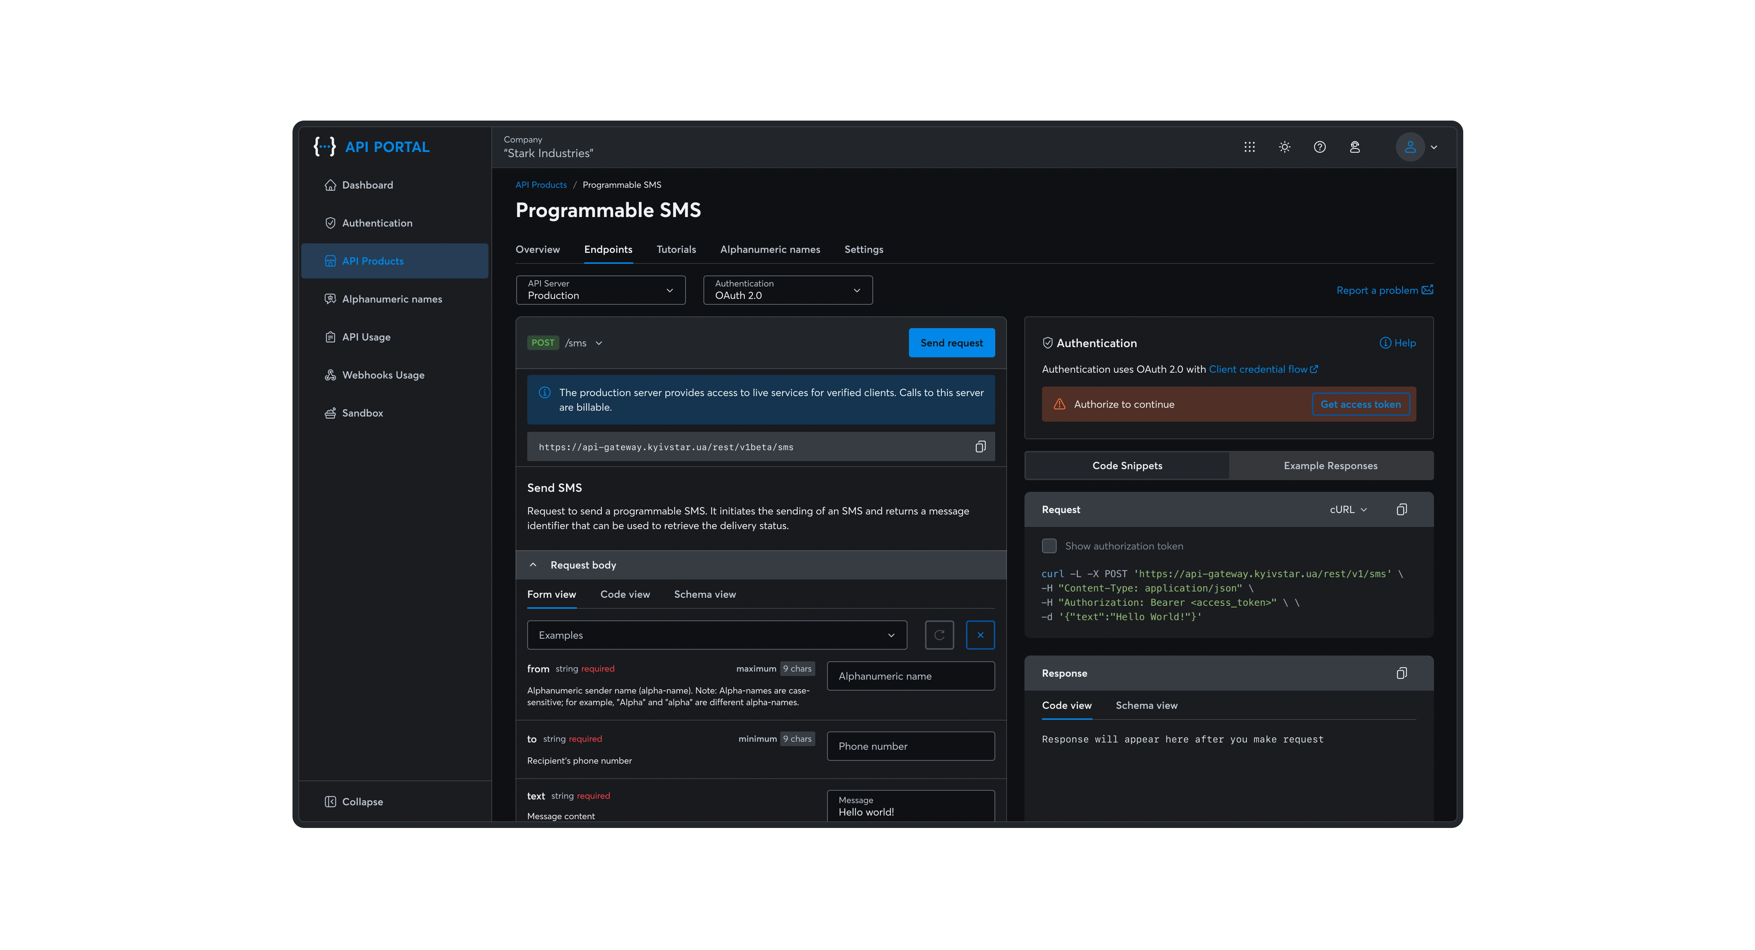Click the API Usage clipboard icon
Viewport: 1755px width, 950px height.
331,337
